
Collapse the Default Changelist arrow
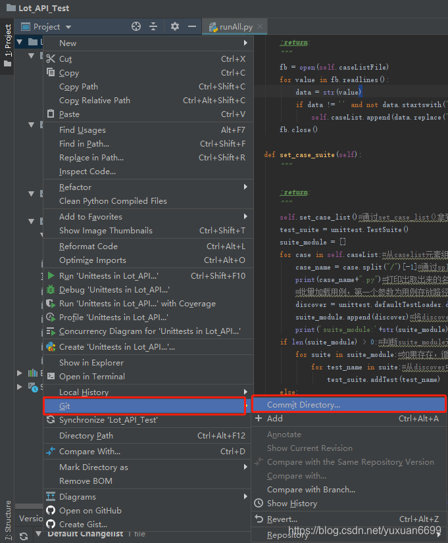click(38, 533)
